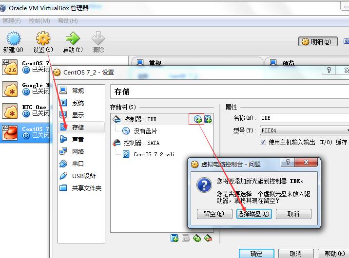Open the 管理(F) menu
Image resolution: width=349 pixels, height=258 pixels.
[11, 21]
